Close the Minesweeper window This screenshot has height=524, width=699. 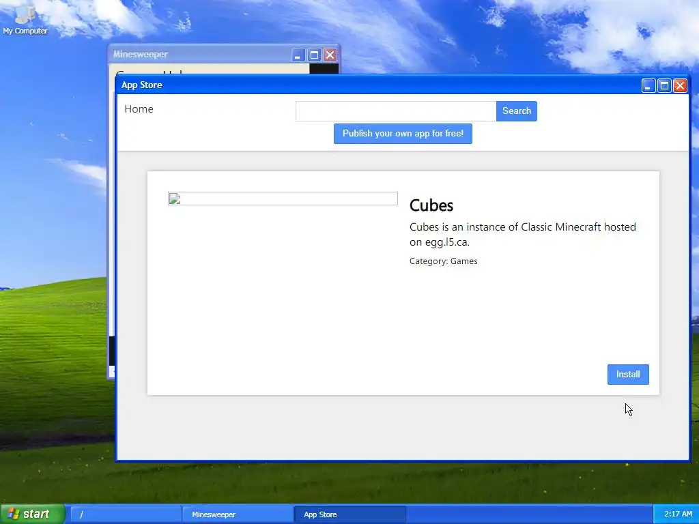(x=330, y=55)
